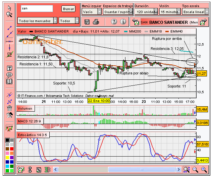Screen dimensions: 212x177
Task: Go to next security with right arrow chart icon
Action: tap(204, 22)
